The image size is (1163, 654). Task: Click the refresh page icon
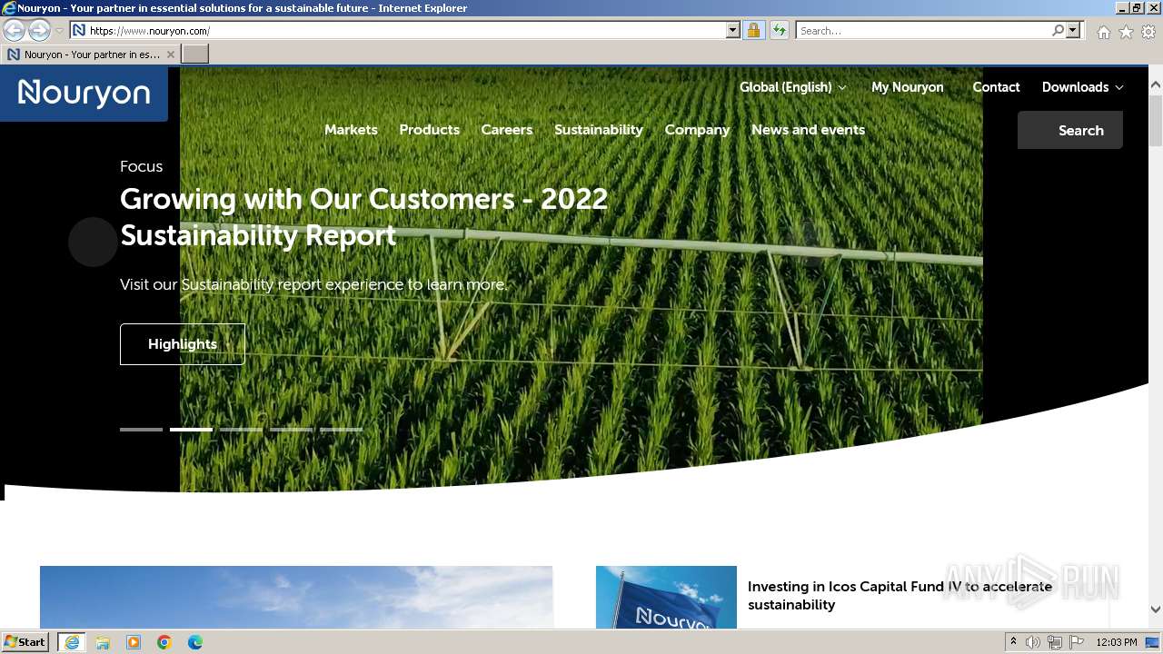click(x=779, y=30)
